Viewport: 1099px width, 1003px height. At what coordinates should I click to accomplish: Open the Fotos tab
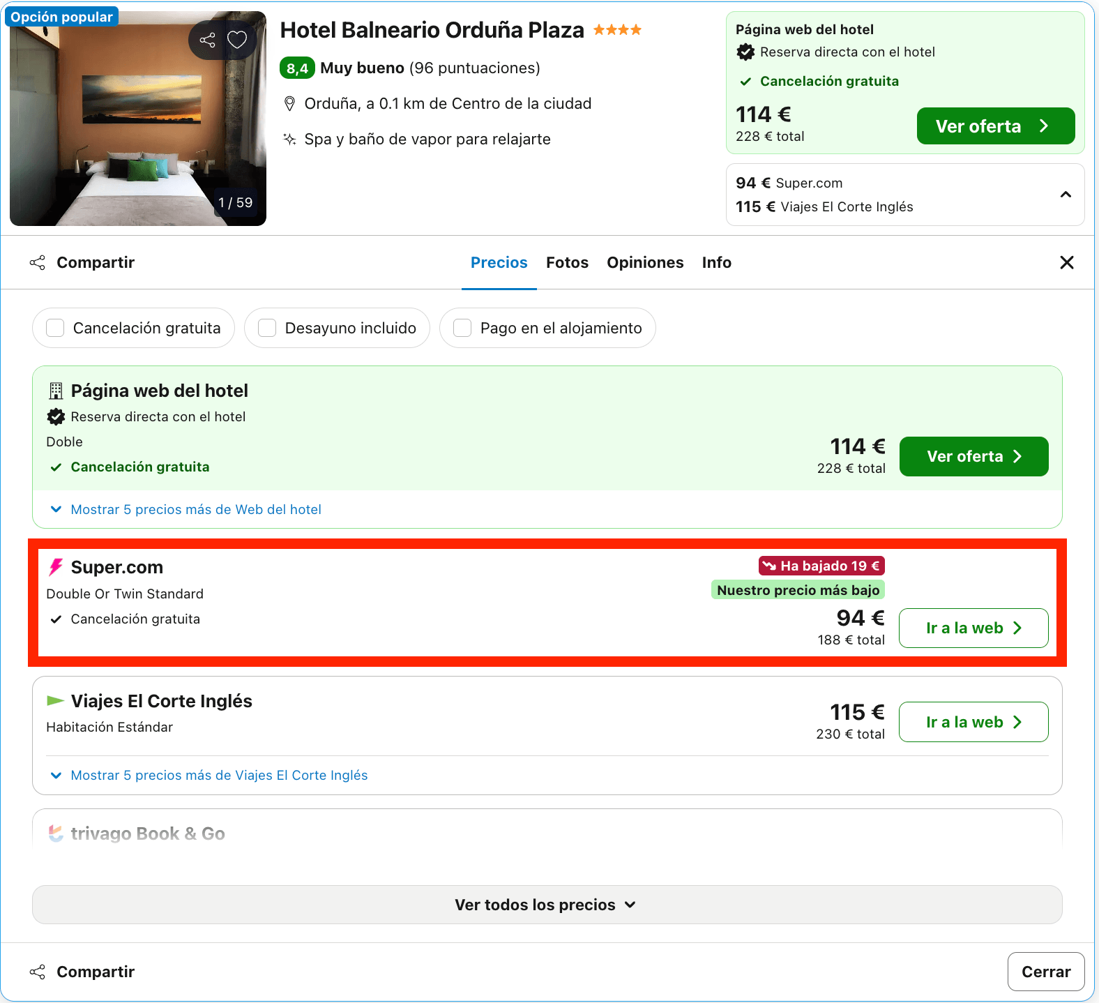click(568, 263)
